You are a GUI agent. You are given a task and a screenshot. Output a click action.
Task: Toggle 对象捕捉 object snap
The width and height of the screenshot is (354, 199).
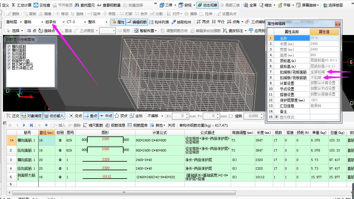click(31, 116)
